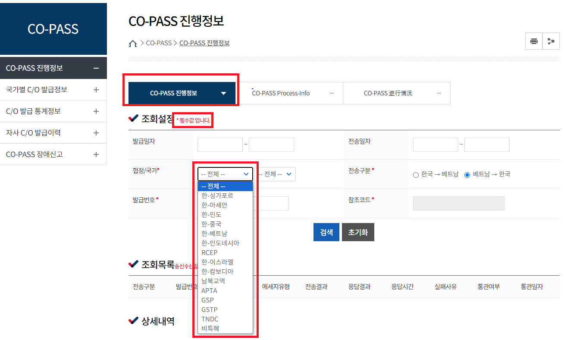Screen dimensions: 564x340
Task: Choose 비특혜 from dropdown list
Action: pos(225,328)
